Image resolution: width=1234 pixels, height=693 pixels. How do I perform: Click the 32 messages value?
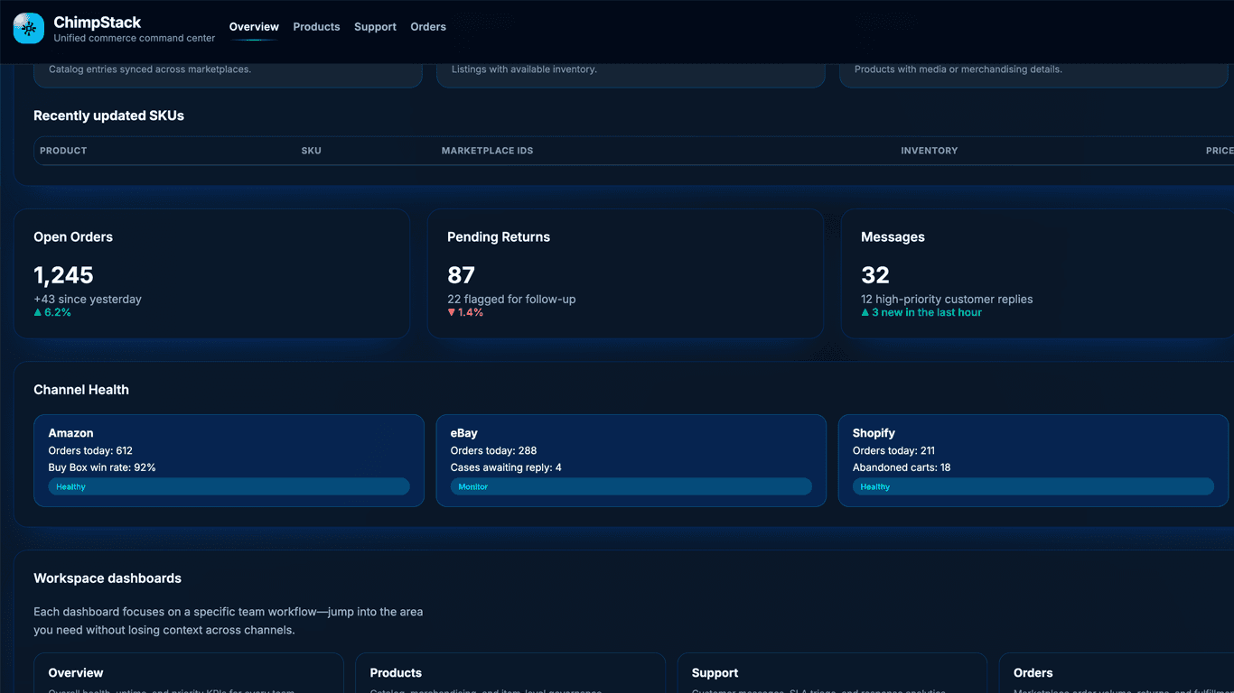pos(874,275)
